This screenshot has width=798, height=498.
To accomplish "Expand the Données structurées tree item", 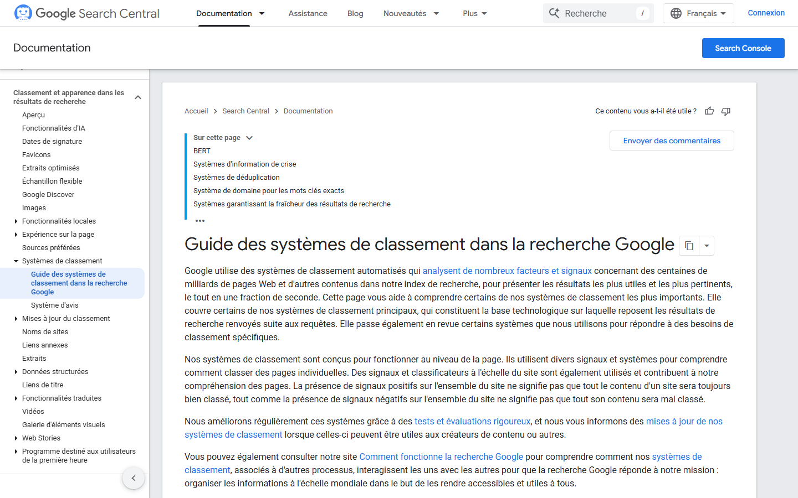I will tap(16, 372).
